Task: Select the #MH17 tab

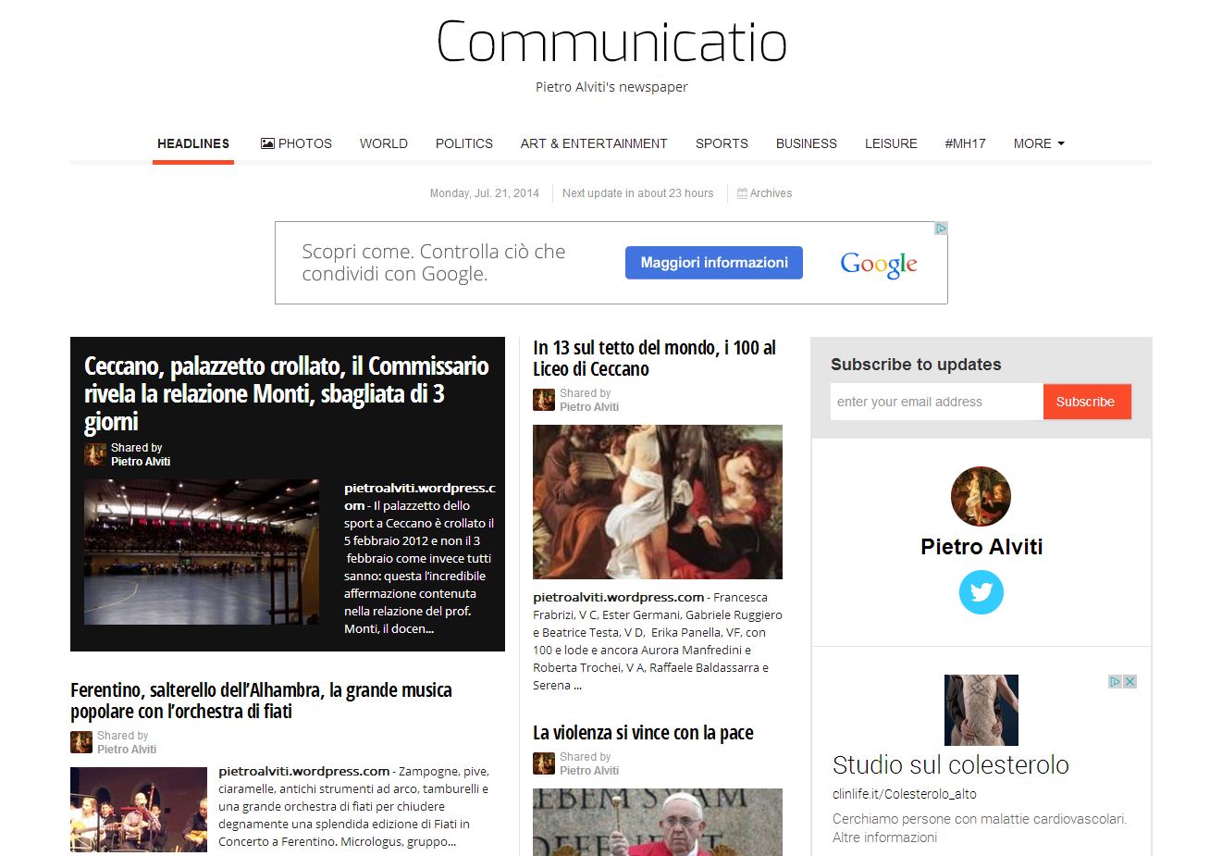Action: [965, 143]
